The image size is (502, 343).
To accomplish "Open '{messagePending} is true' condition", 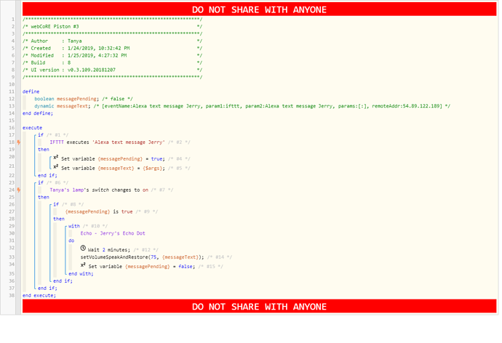I will [99, 211].
